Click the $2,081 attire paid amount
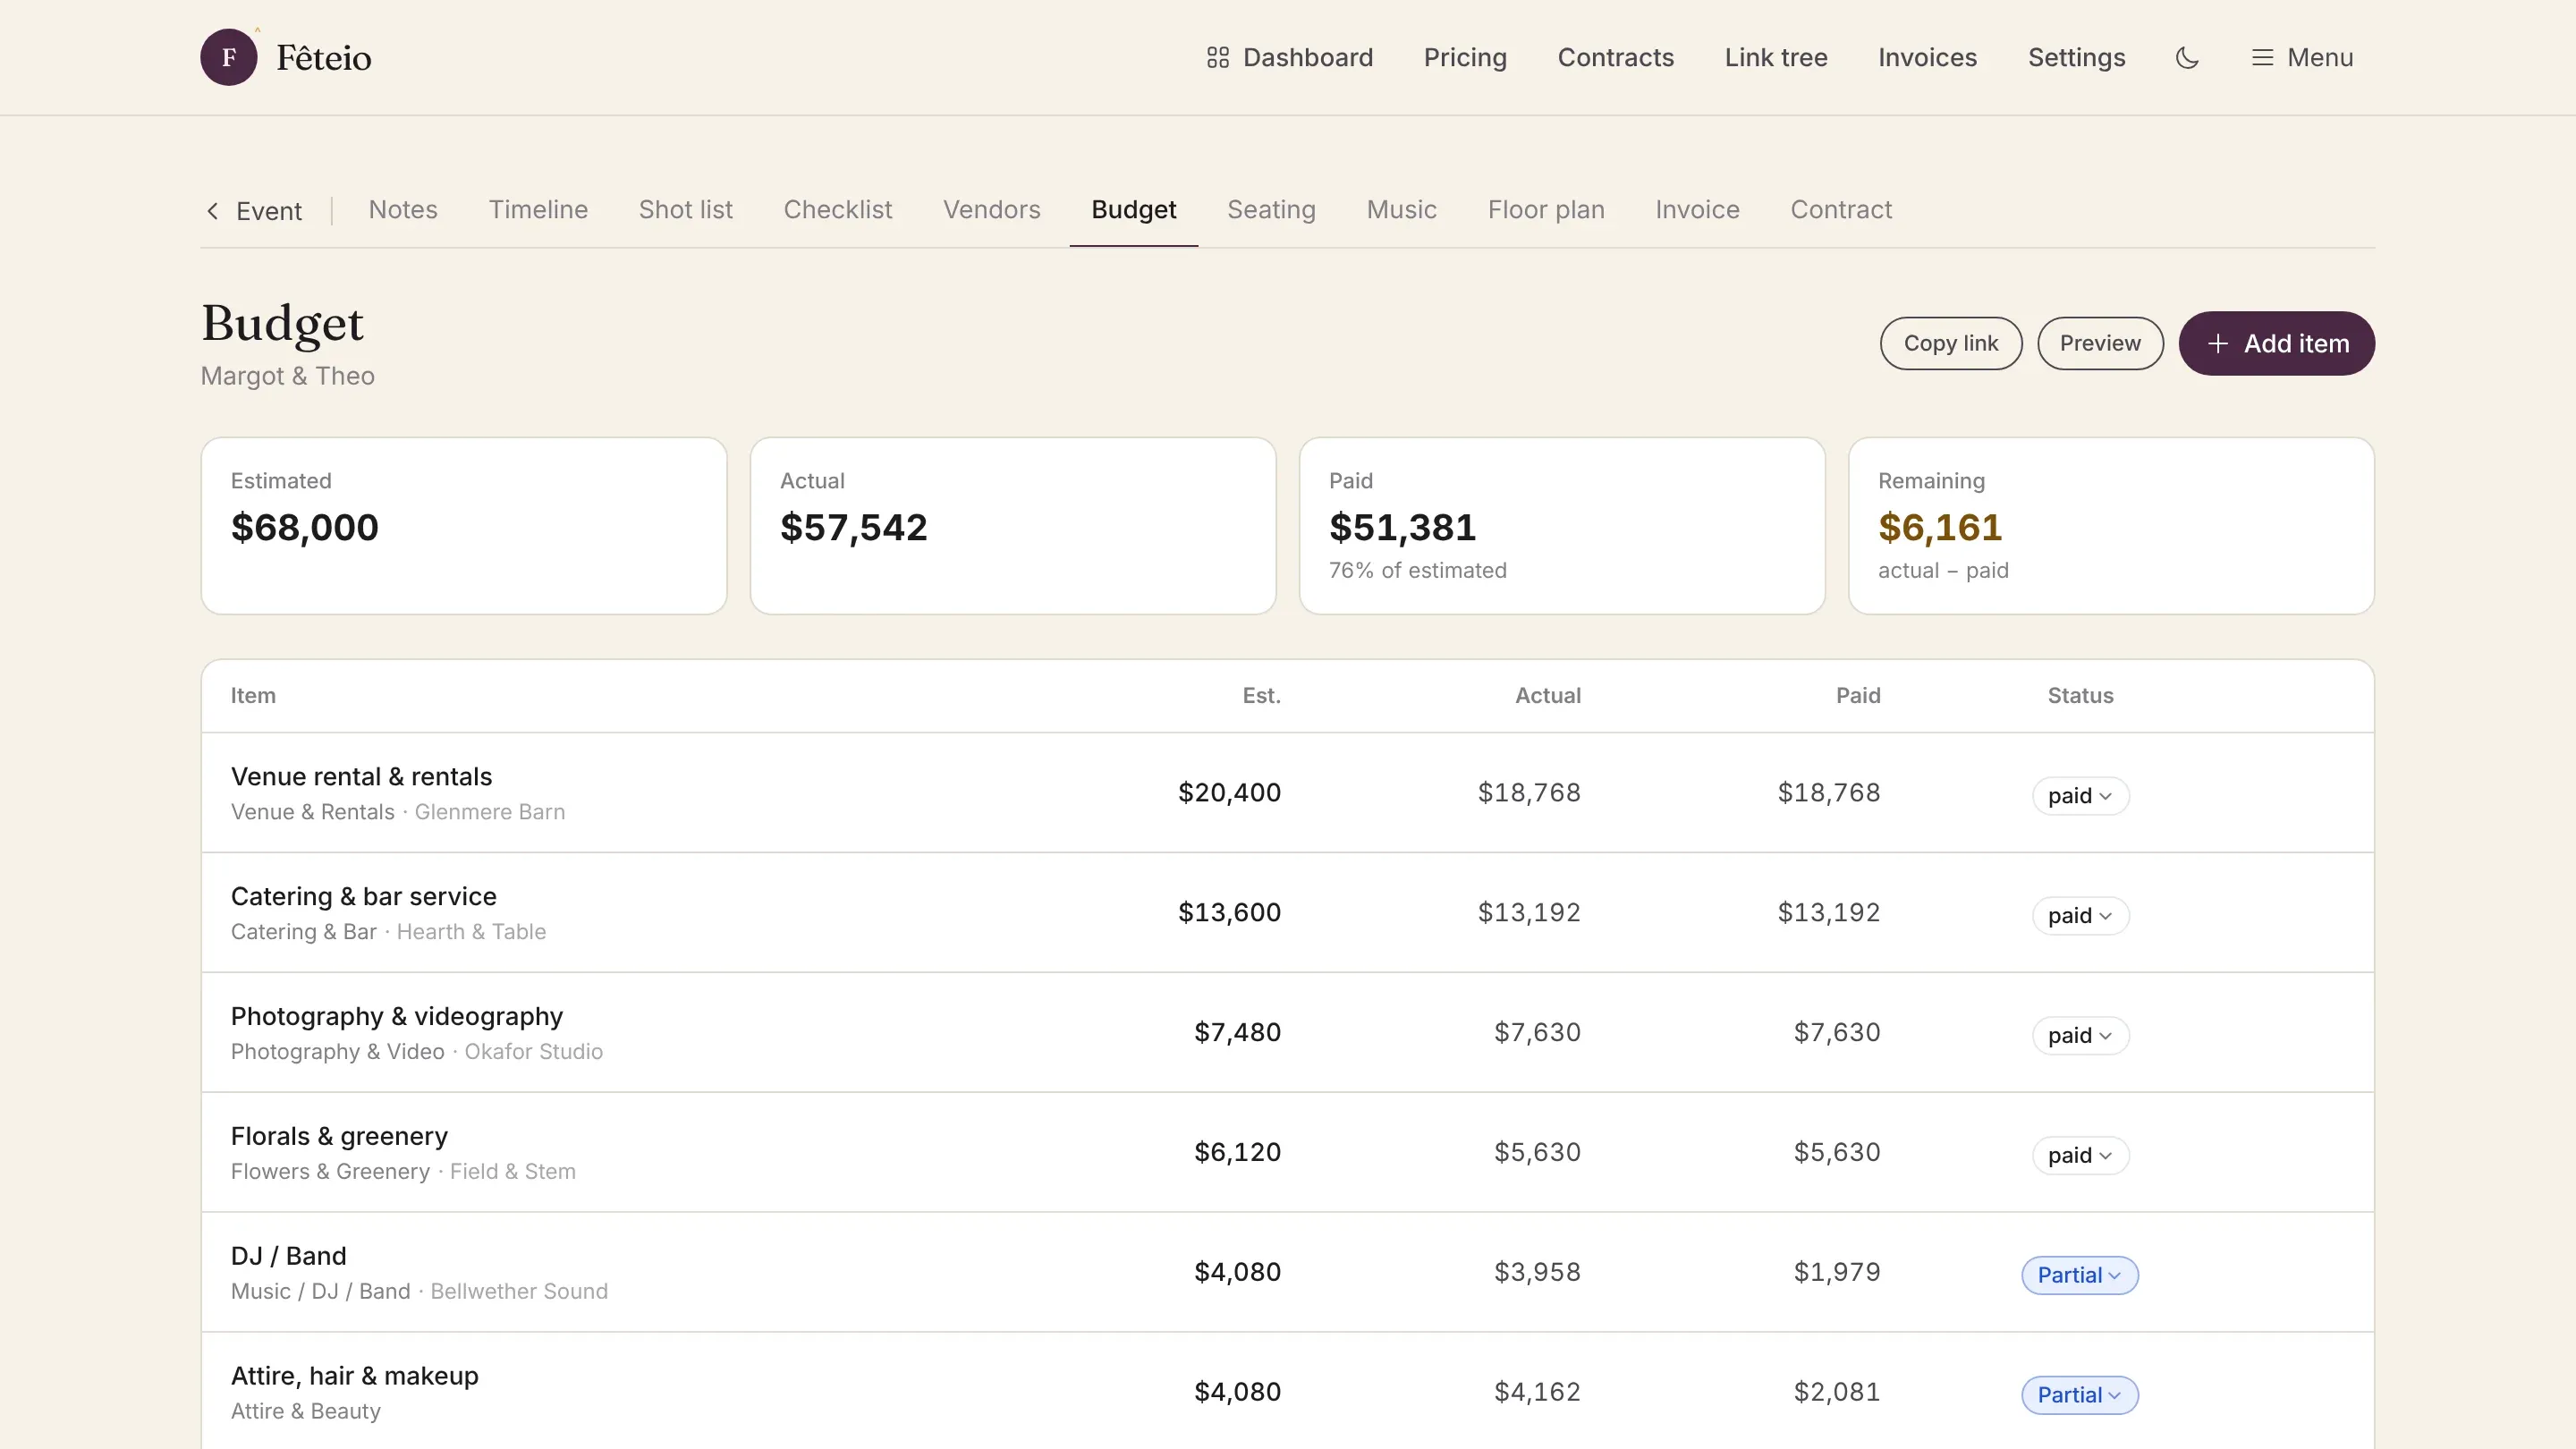Viewport: 2576px width, 1449px height. click(1837, 1393)
